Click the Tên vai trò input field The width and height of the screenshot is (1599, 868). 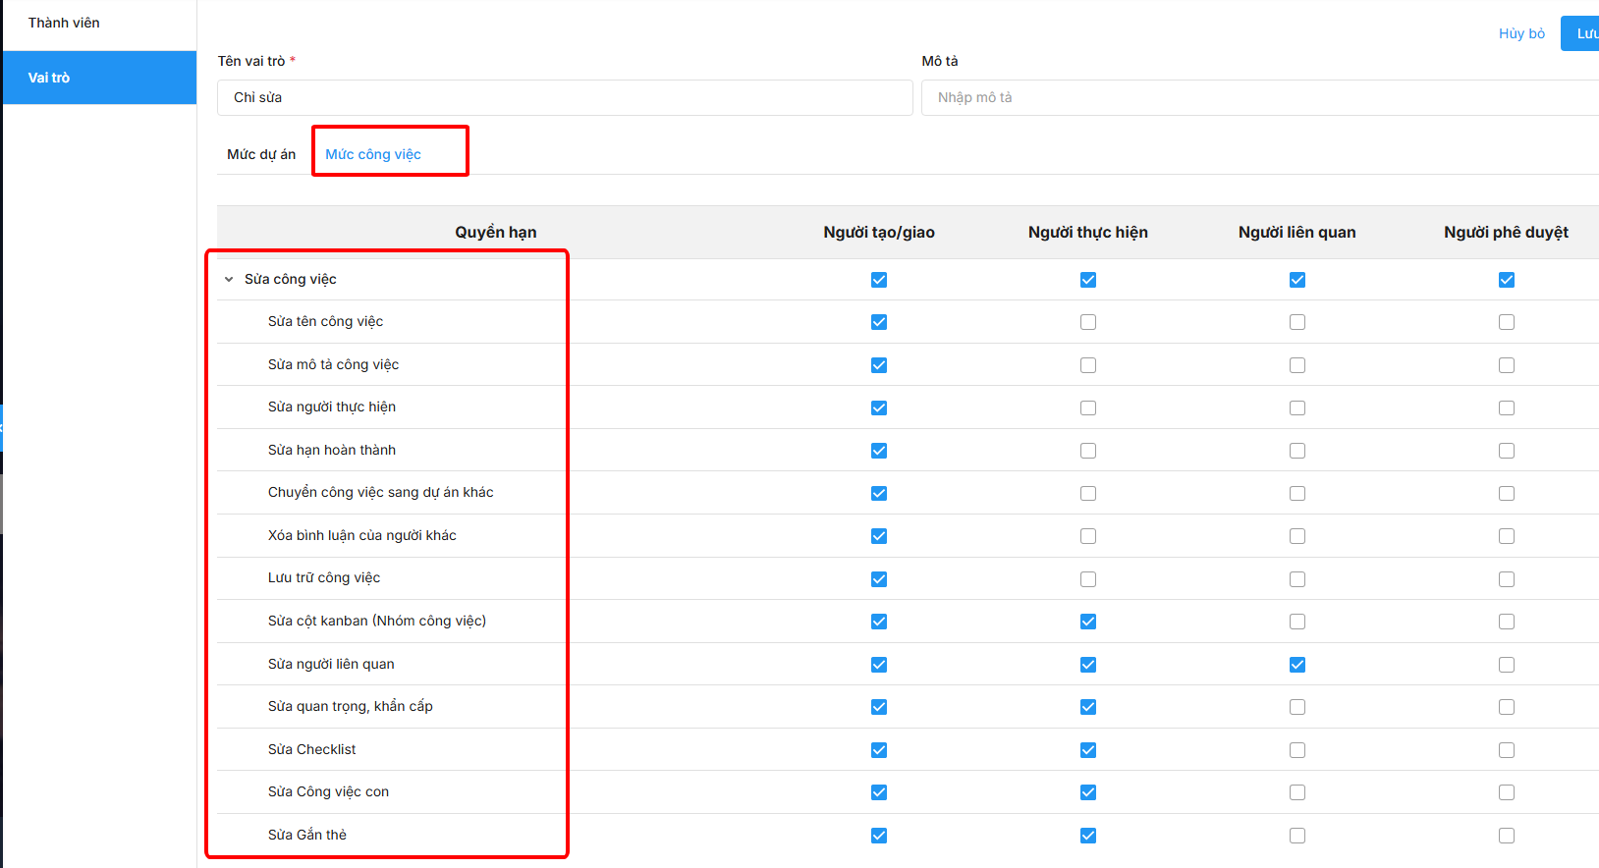point(565,97)
